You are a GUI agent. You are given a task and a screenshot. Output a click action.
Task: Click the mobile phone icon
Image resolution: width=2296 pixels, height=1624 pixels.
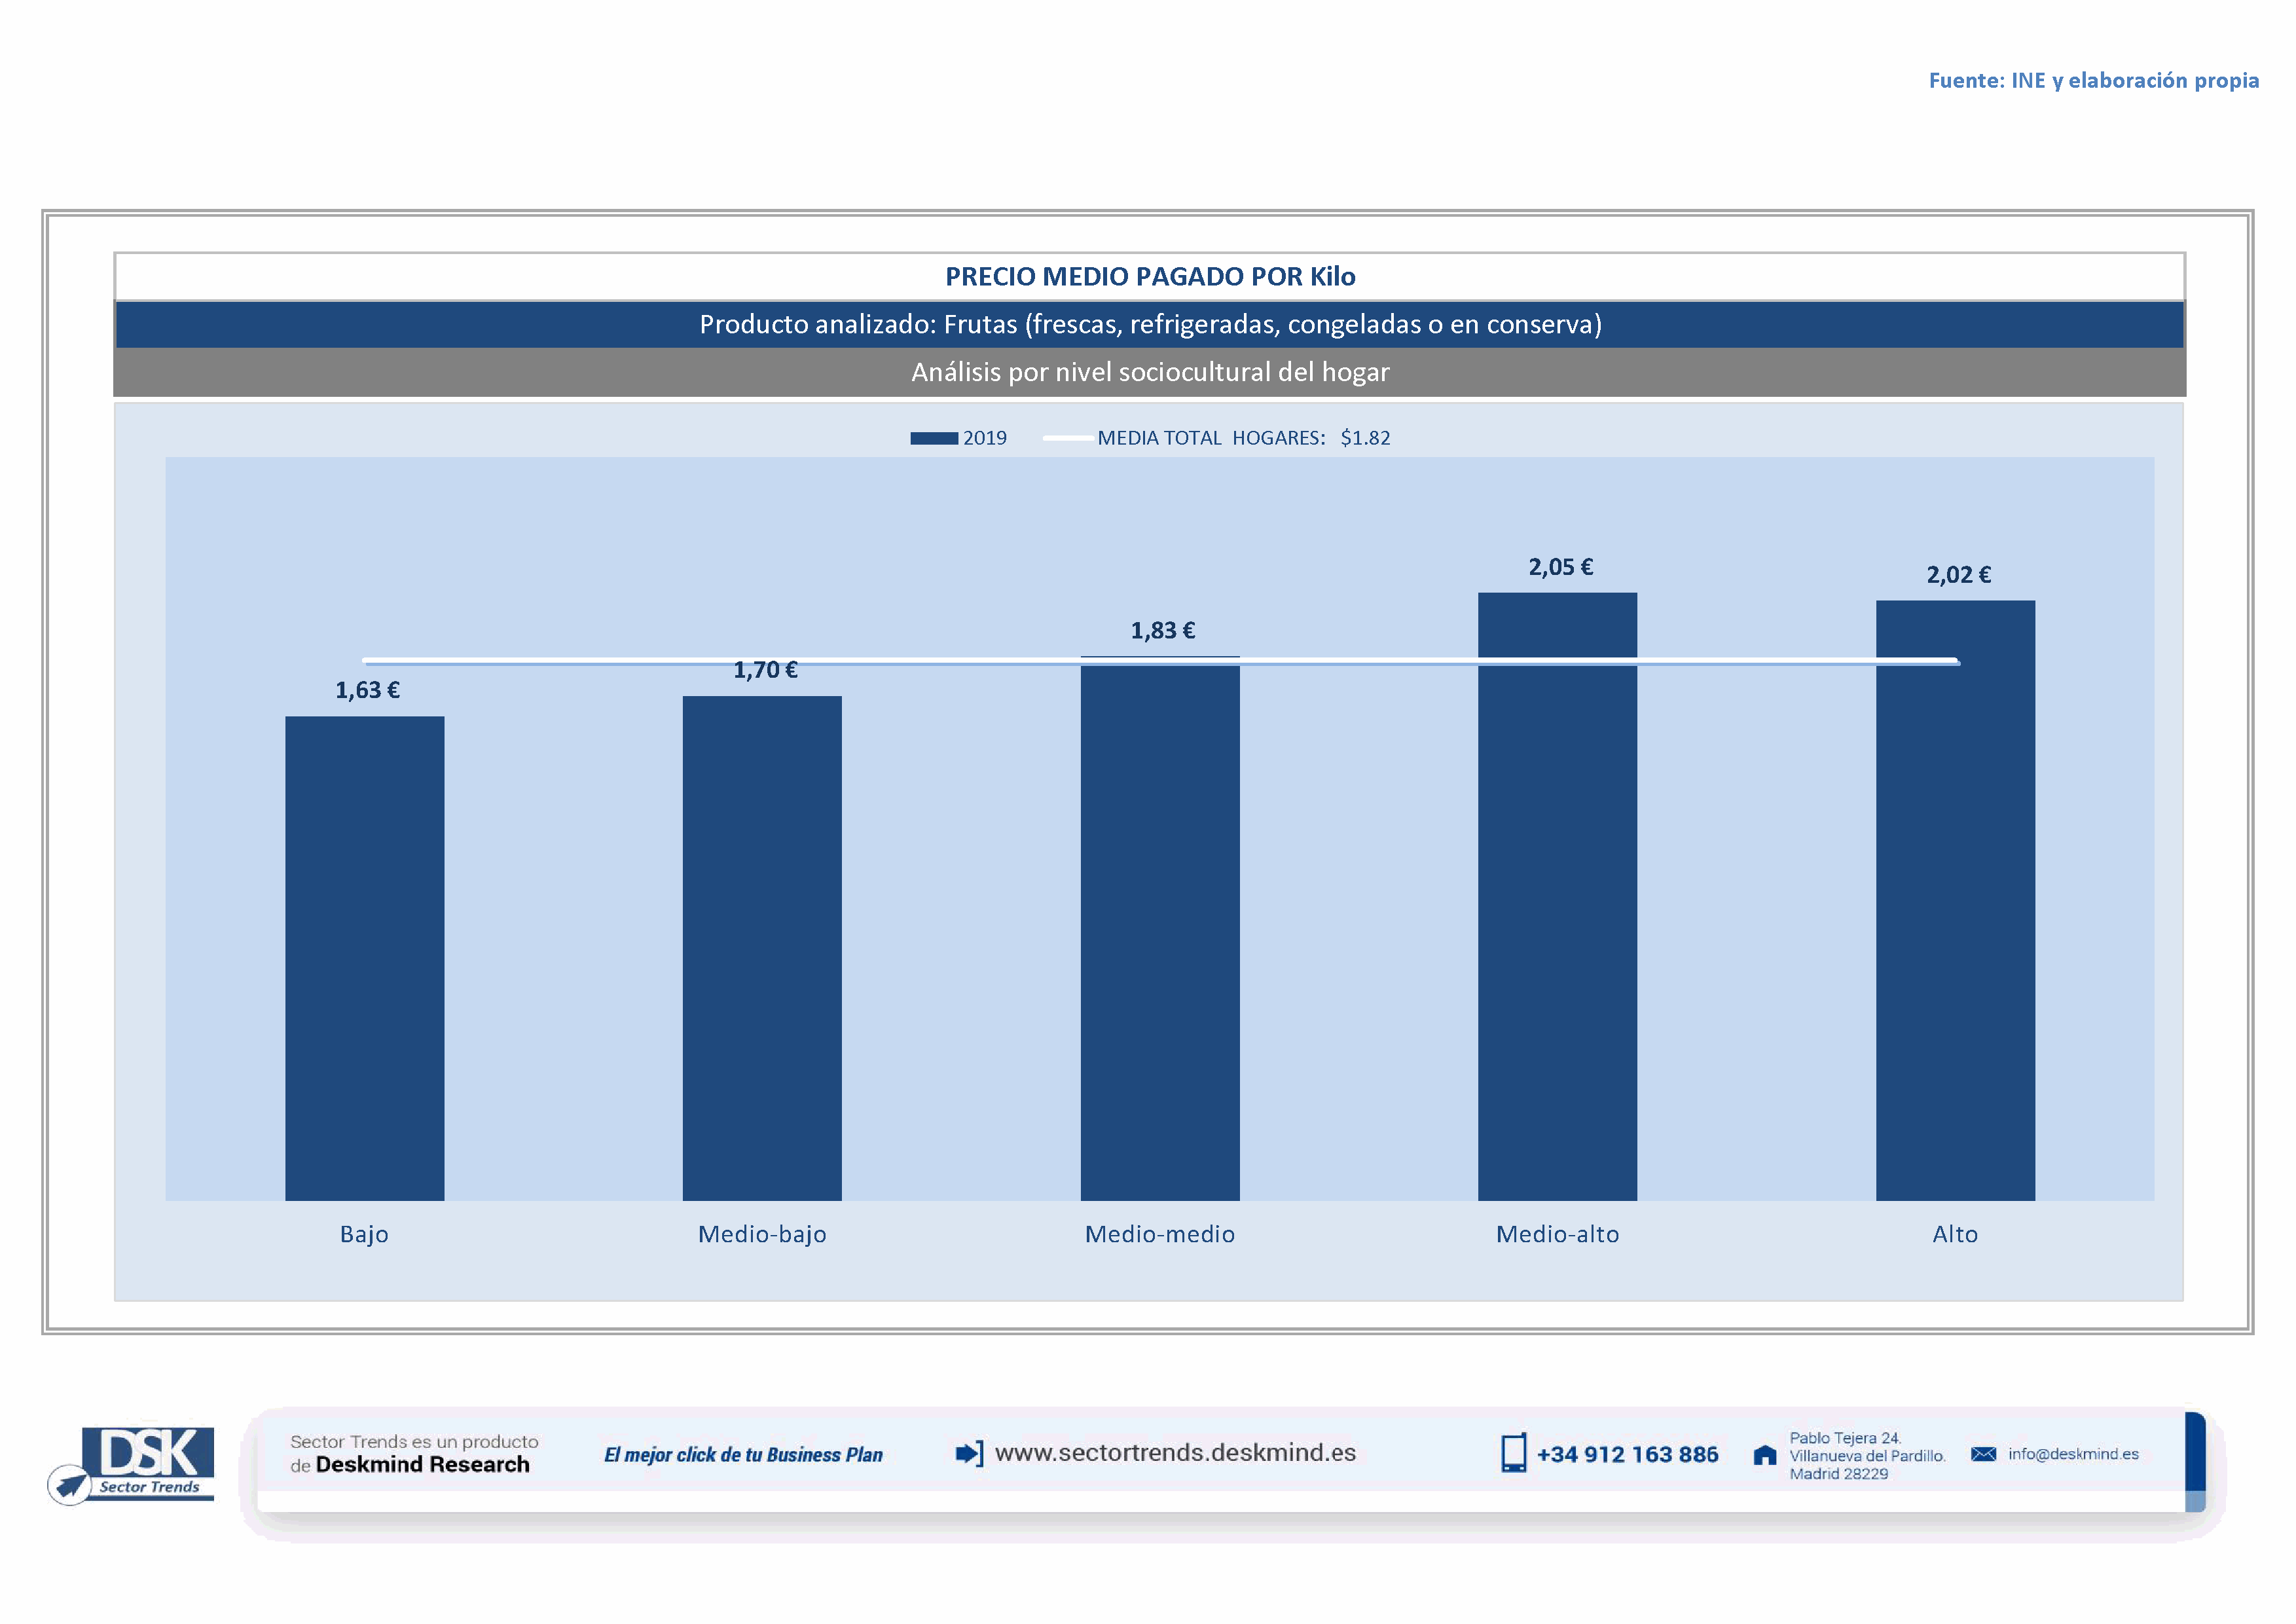coord(1513,1453)
